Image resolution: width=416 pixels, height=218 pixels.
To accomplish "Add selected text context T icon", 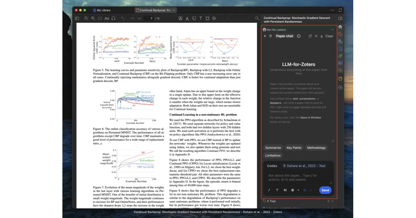I will [x=277, y=190].
